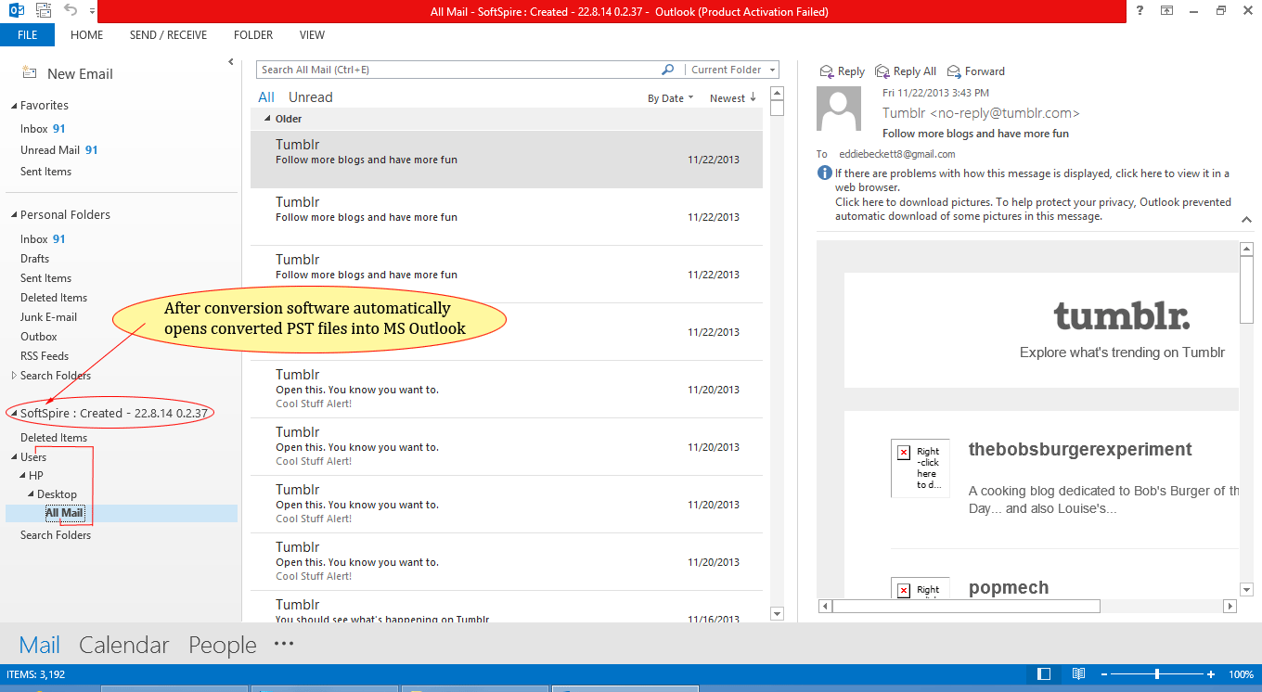
Task: Open the Outbox folder
Action: [x=38, y=337]
